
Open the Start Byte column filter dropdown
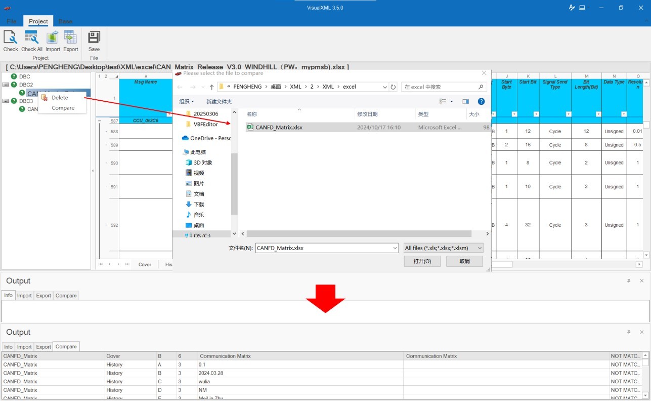[x=514, y=114]
